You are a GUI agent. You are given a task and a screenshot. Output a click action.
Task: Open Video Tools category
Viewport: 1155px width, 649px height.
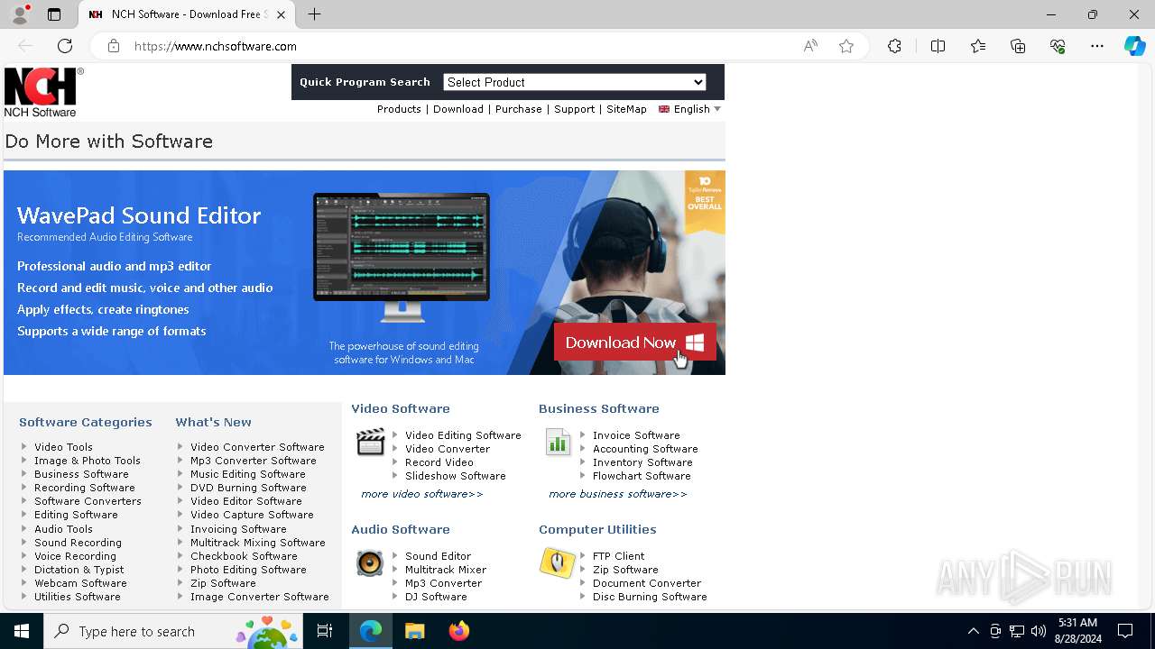click(x=63, y=447)
